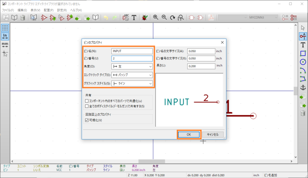This screenshot has height=178, width=308.
Task: Click the 長さ length field
Action: coord(201,66)
